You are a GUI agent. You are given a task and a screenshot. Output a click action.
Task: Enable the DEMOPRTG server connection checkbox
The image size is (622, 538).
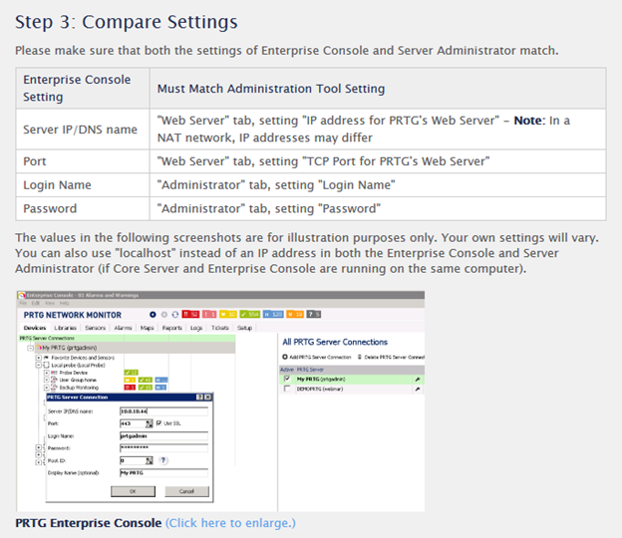pyautogui.click(x=287, y=389)
